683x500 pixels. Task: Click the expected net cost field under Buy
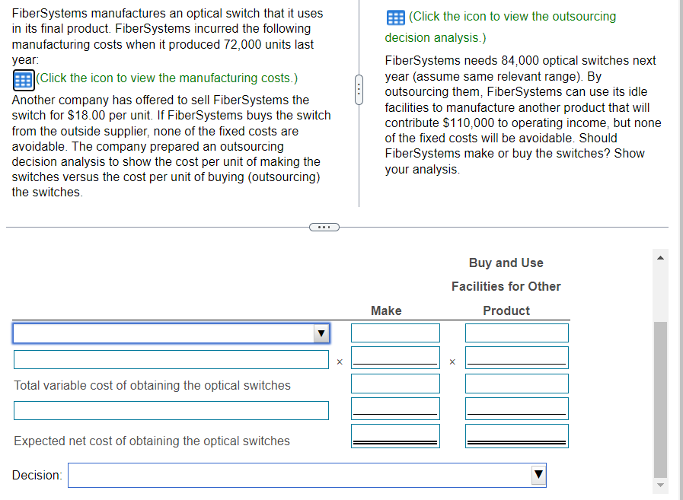pyautogui.click(x=516, y=434)
